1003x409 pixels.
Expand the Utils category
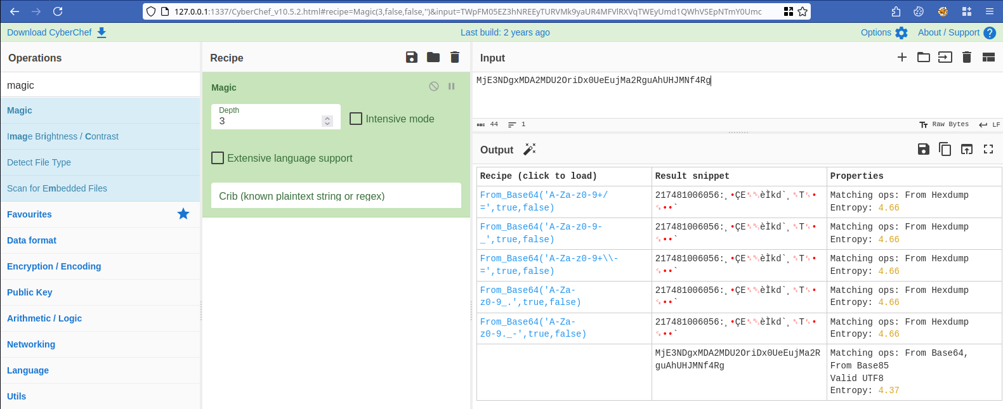[x=101, y=396]
